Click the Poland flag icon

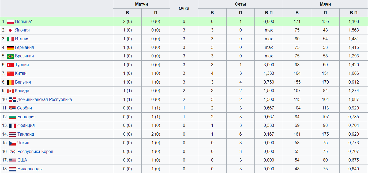pyautogui.click(x=10, y=22)
